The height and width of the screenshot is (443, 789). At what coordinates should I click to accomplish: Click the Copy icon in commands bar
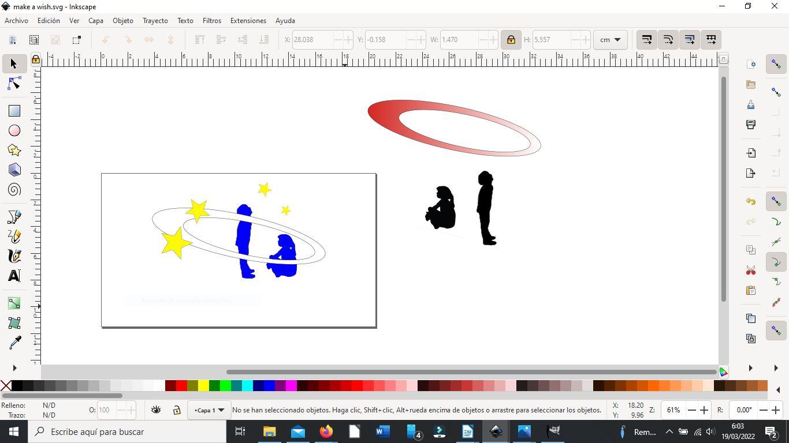point(751,250)
